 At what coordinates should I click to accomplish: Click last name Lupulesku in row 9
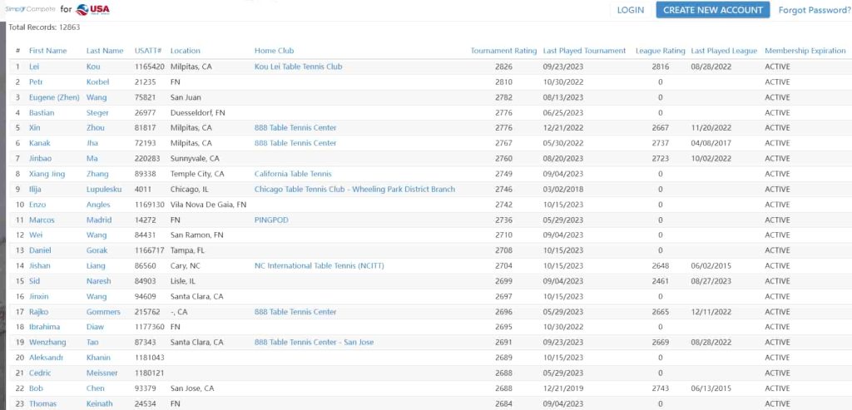(105, 190)
